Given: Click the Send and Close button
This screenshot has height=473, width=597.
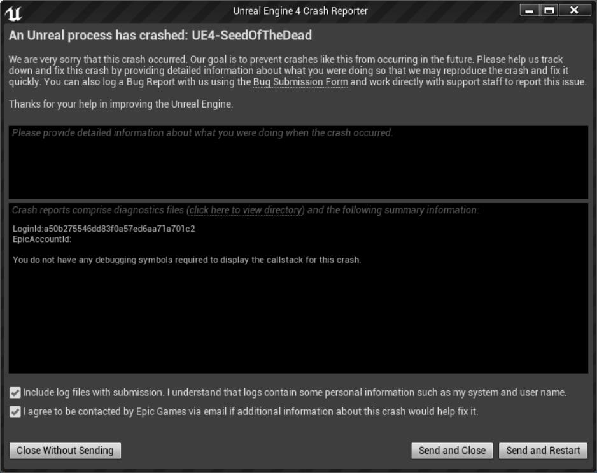Looking at the screenshot, I should [x=452, y=451].
